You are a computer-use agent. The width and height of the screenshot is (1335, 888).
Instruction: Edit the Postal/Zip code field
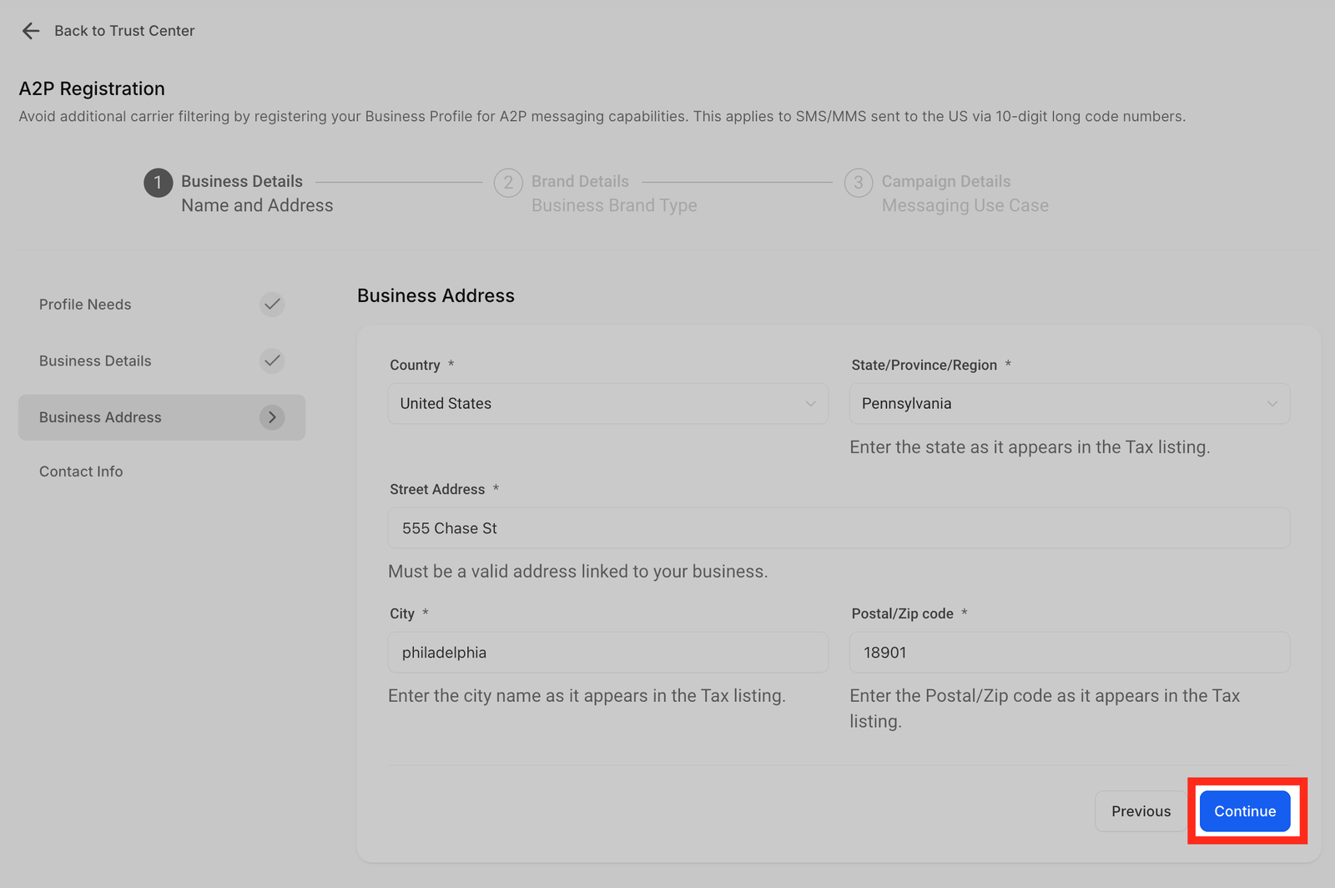coord(1069,653)
